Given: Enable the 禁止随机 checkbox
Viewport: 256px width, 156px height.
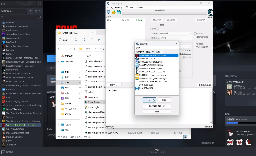Looking at the screenshot, I should point(195,44).
